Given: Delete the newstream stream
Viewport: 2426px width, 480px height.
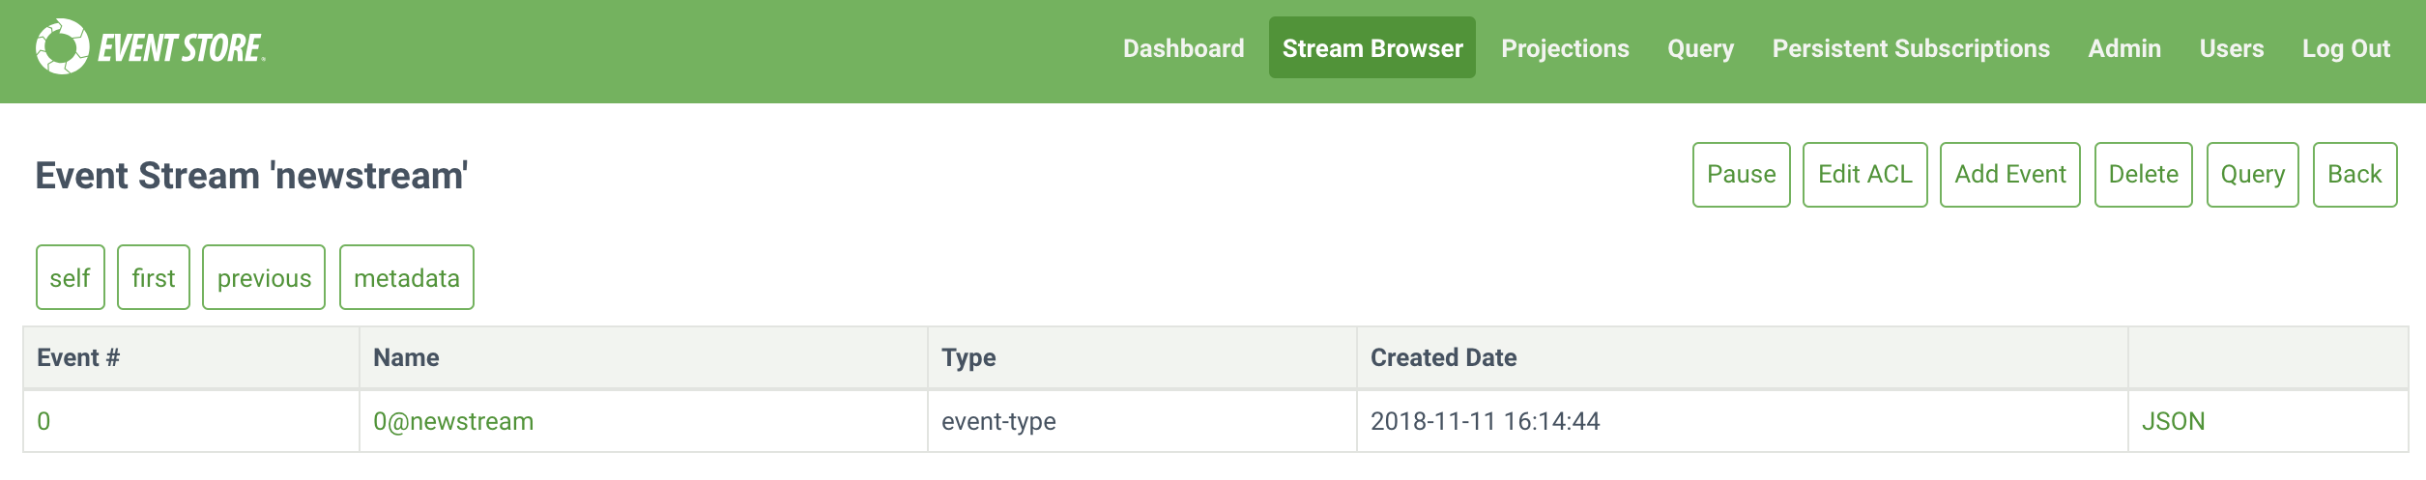Looking at the screenshot, I should (2143, 175).
